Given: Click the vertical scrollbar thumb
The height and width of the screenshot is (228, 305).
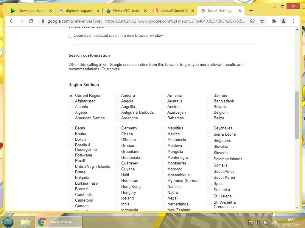Looking at the screenshot, I should [297, 115].
